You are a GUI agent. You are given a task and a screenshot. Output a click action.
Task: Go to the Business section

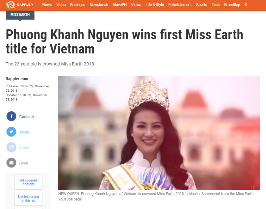click(x=77, y=5)
